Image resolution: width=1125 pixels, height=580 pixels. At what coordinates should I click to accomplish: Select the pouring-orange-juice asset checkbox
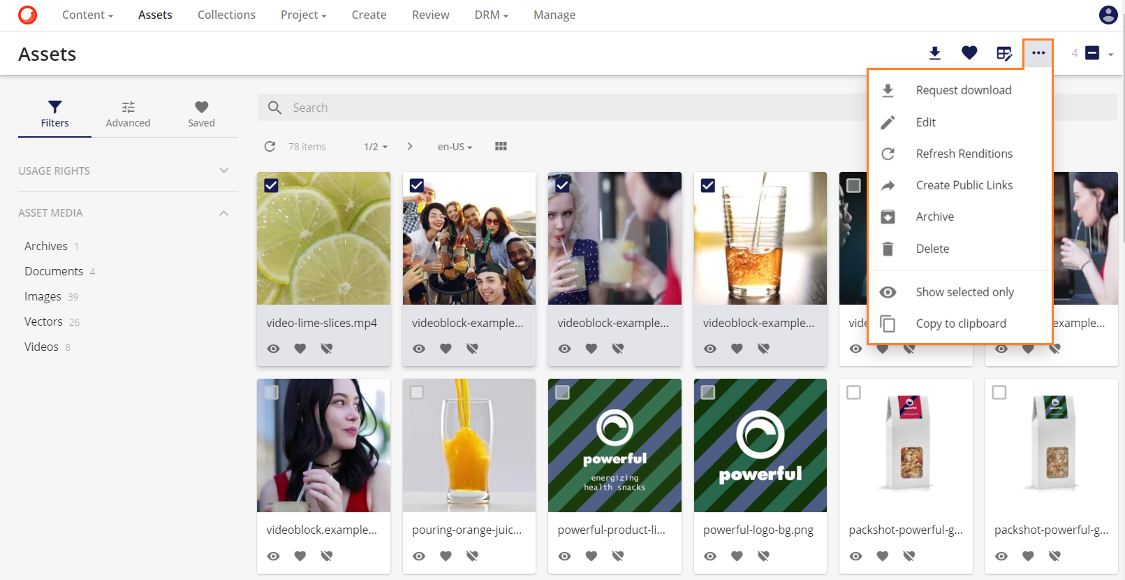click(x=417, y=393)
